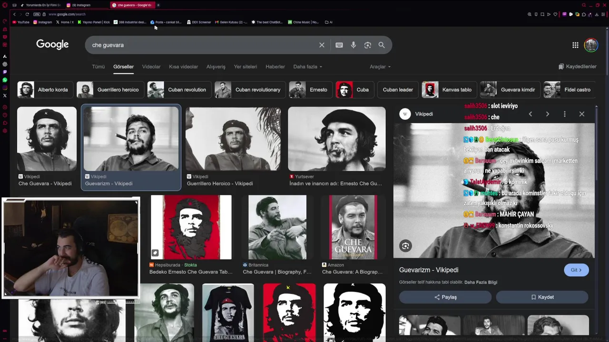The height and width of the screenshot is (342, 609).
Task: Open 'Kaydedilenler' saved items
Action: pyautogui.click(x=577, y=66)
